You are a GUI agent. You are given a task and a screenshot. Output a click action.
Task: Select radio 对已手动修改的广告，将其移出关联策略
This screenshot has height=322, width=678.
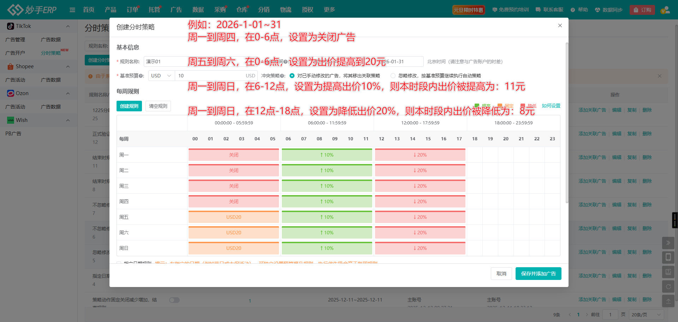coord(292,76)
